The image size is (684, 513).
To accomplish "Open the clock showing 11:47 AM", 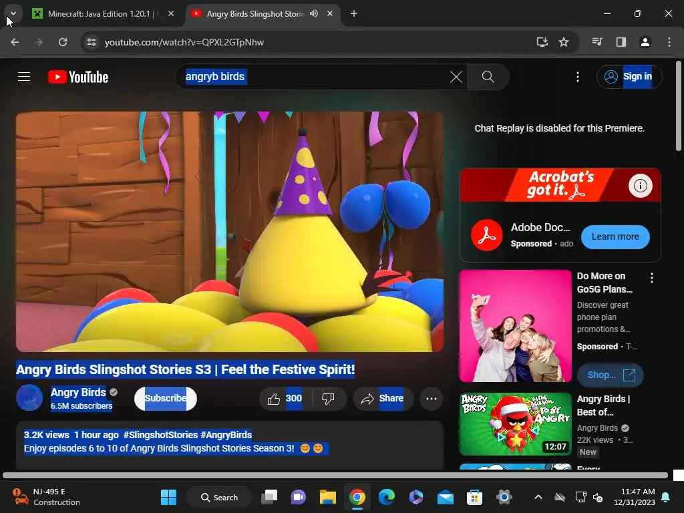I will click(635, 497).
